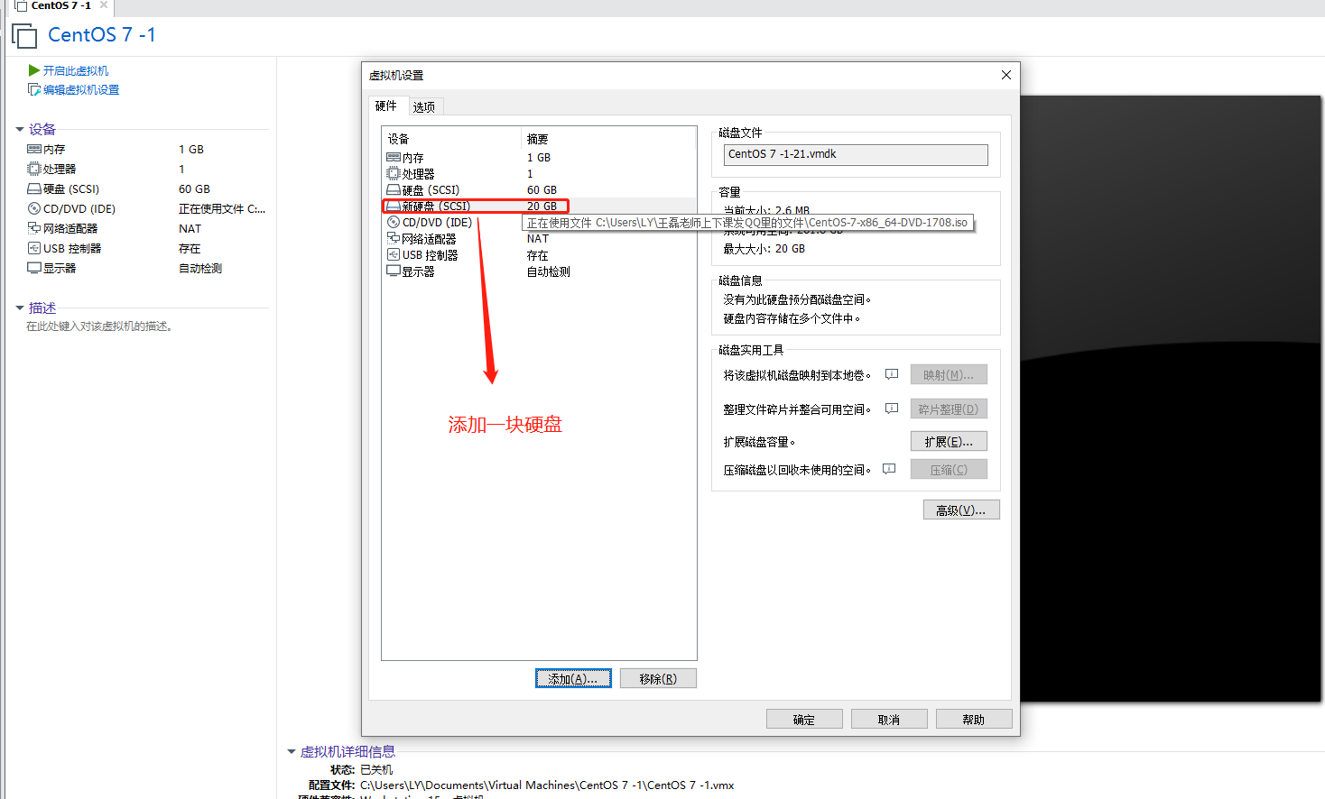Close the CentOS 7 -1 tab
Screen dimensions: 1325x799
(x=104, y=5)
